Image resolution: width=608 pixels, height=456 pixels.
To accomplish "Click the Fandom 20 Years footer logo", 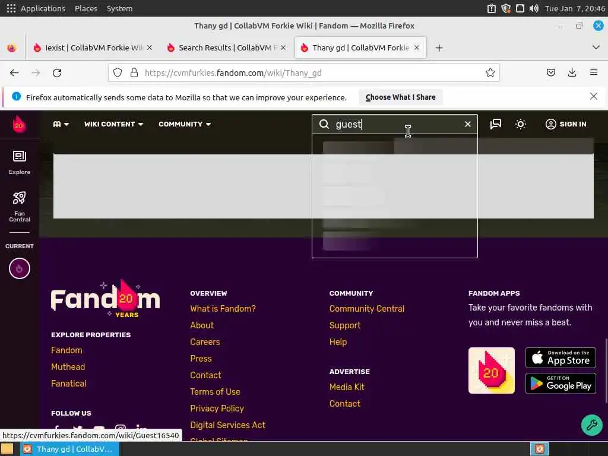I will click(106, 299).
